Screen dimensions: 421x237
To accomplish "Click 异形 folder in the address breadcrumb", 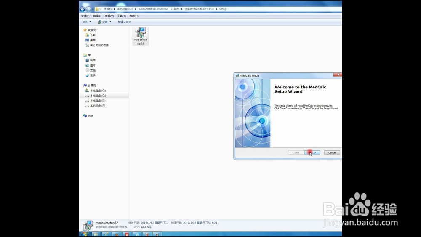I will (x=176, y=9).
